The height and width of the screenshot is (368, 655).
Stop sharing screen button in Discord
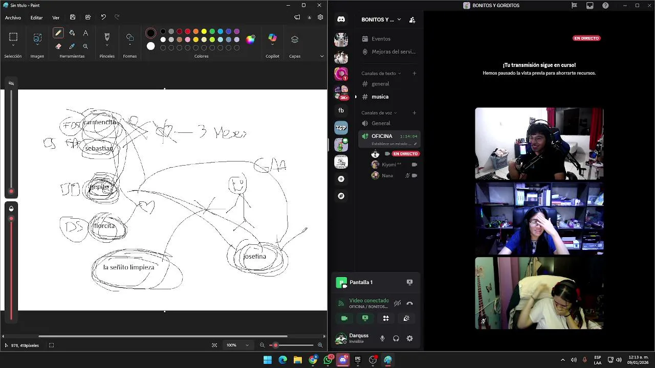(x=365, y=318)
